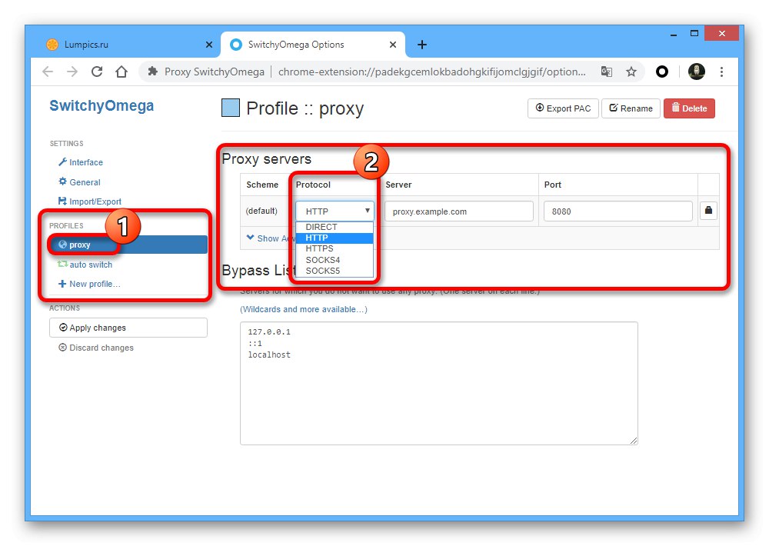The image size is (769, 546).
Task: Open the translate page icon
Action: point(607,72)
